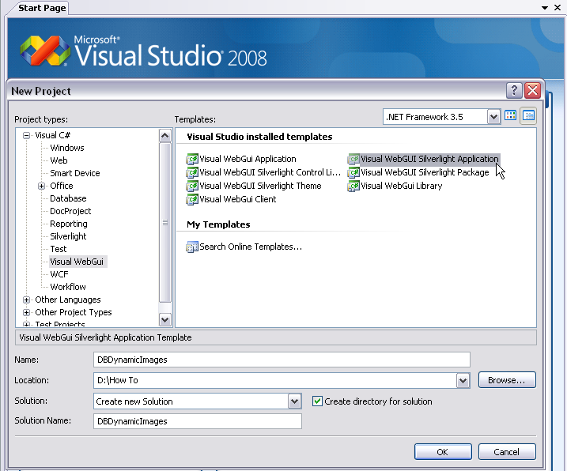This screenshot has height=471, width=567.
Task: Focus the Location input field
Action: (x=275, y=380)
